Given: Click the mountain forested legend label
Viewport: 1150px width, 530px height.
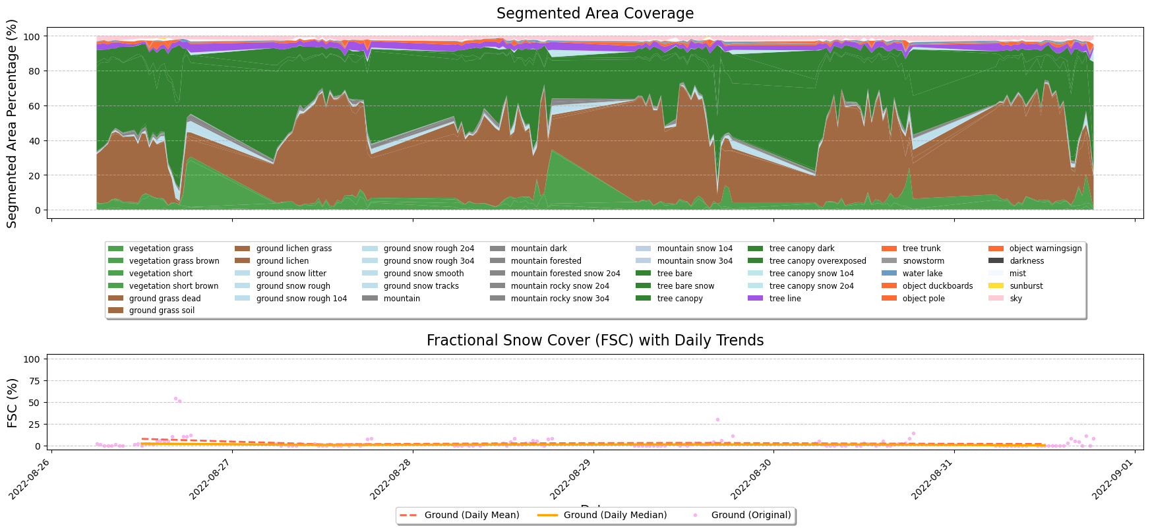Looking at the screenshot, I should pos(545,261).
